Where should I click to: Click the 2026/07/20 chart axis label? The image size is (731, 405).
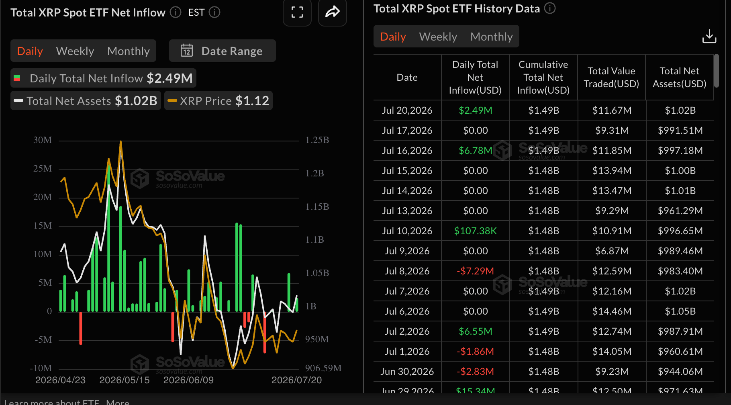pos(296,380)
